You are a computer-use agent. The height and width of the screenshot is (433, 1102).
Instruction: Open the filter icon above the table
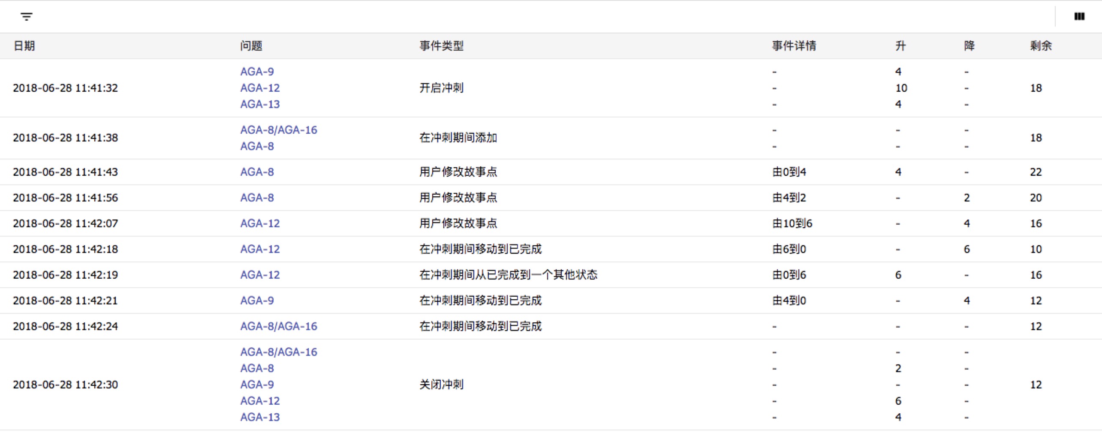[26, 17]
